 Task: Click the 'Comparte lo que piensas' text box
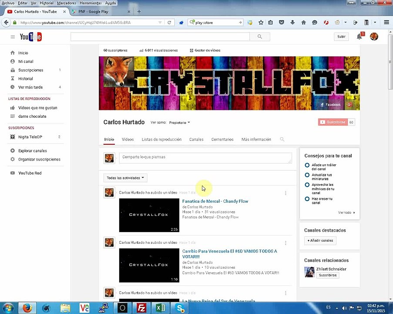[205, 158]
